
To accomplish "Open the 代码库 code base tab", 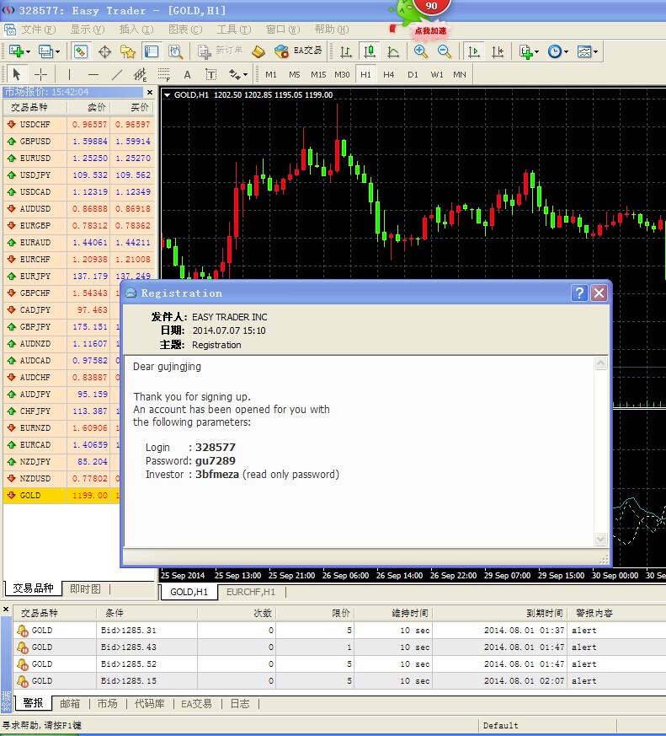I will point(150,704).
